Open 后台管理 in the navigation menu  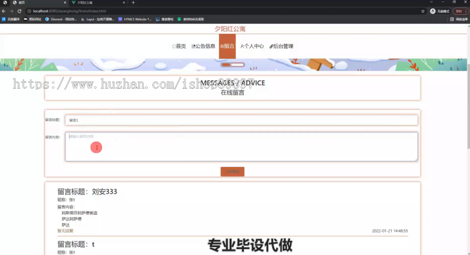tap(281, 46)
